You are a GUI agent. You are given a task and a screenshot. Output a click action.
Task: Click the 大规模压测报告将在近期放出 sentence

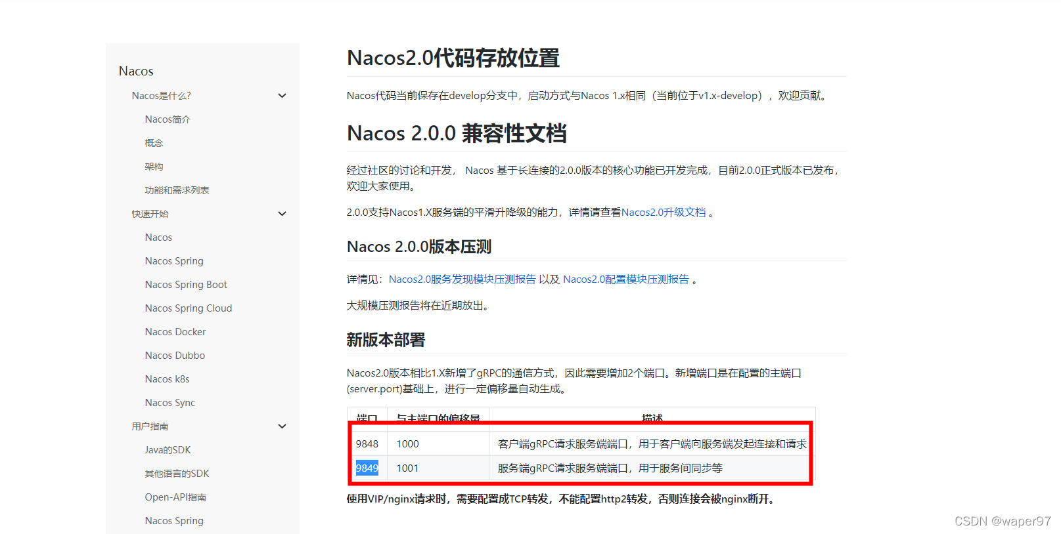click(x=419, y=306)
